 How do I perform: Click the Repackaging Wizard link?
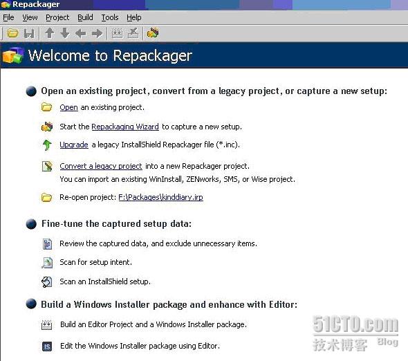[125, 127]
